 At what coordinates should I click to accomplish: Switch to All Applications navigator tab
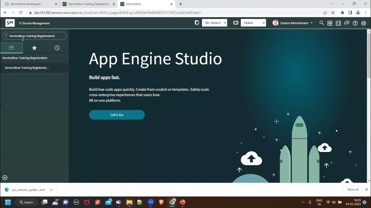11,48
